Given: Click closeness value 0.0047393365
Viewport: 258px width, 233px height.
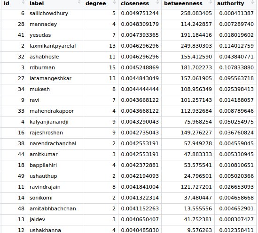Looking at the screenshot, I should [x=140, y=35].
